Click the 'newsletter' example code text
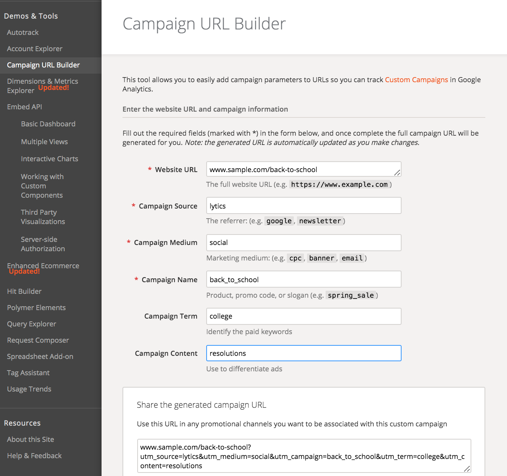The width and height of the screenshot is (507, 476). 320,221
